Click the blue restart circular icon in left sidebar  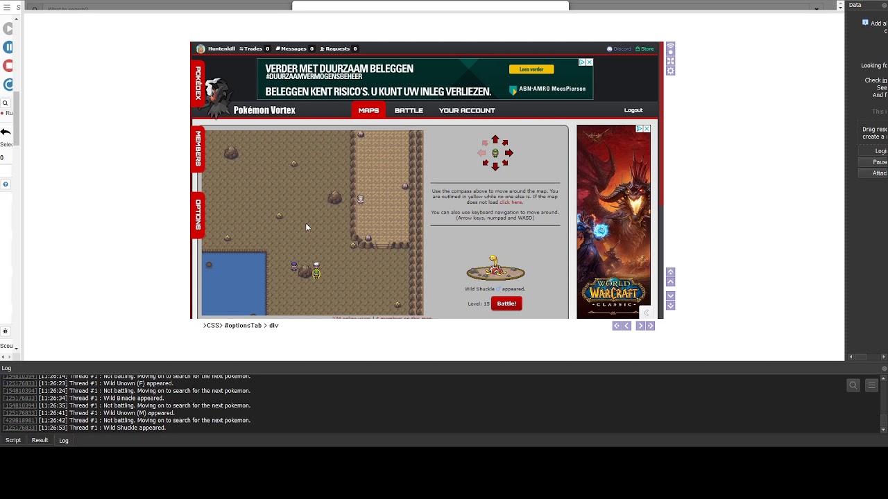click(x=8, y=85)
